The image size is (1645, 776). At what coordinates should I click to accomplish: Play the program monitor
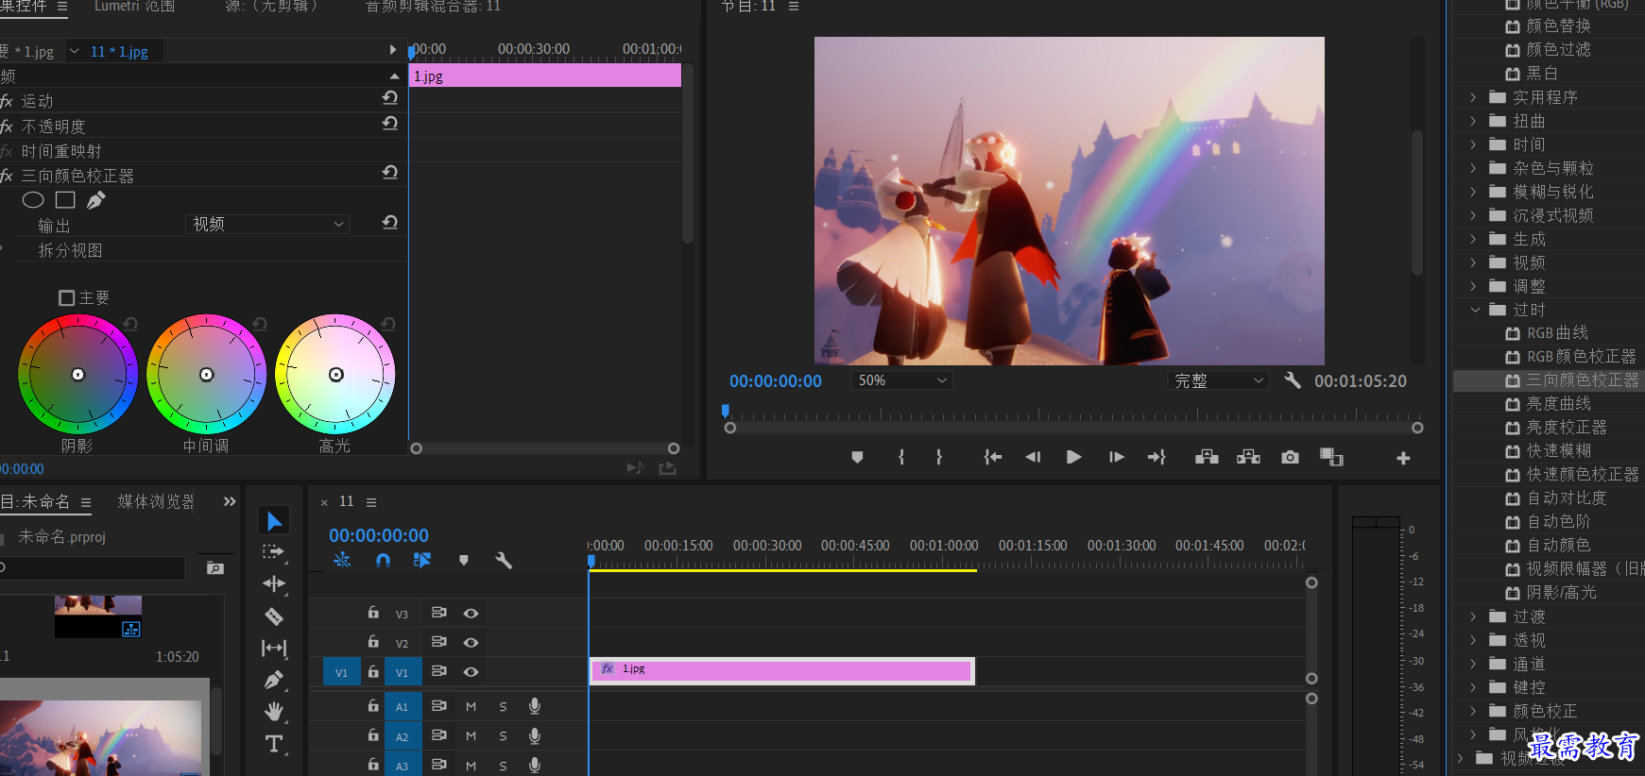pyautogui.click(x=1073, y=457)
